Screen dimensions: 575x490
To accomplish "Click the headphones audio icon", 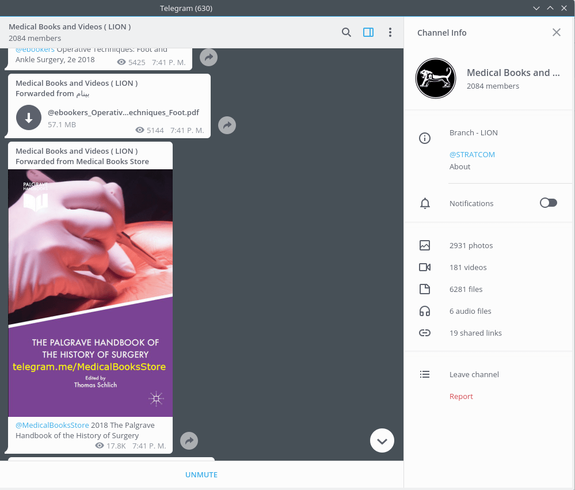I will pos(425,312).
